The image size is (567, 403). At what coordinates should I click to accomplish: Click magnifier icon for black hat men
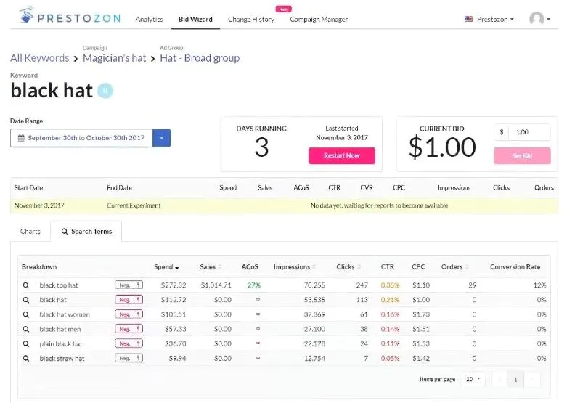tap(26, 329)
